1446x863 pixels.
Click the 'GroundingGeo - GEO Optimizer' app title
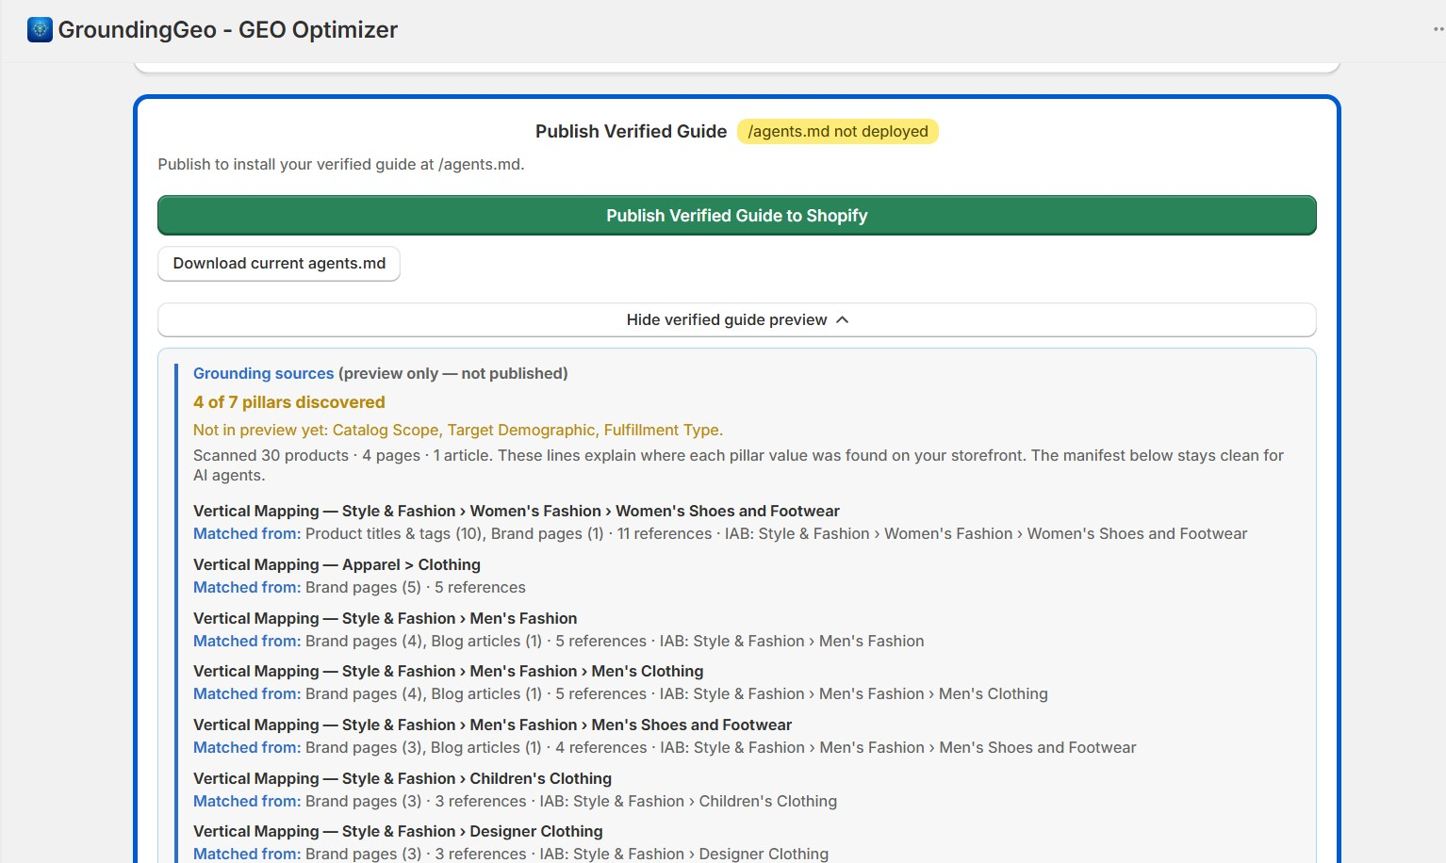(x=228, y=30)
